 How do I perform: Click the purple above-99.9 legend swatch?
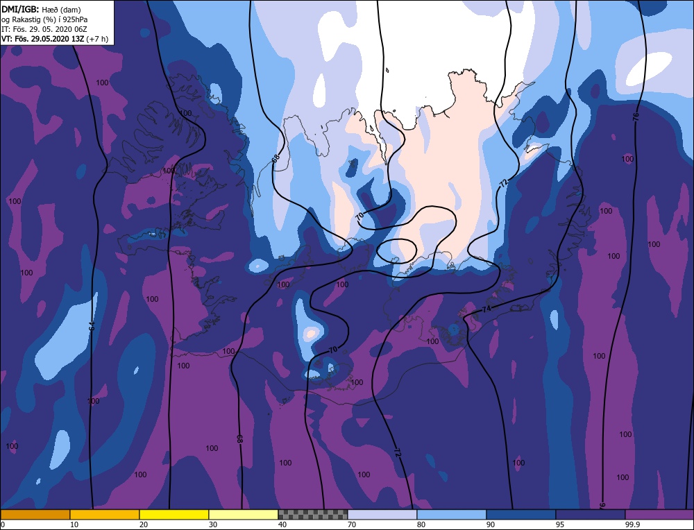(659, 515)
